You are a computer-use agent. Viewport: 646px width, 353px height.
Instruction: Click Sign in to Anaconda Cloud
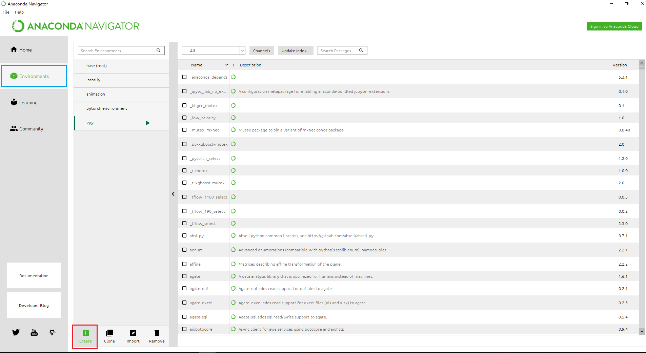coord(614,26)
